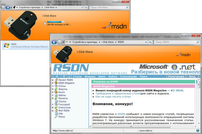Image resolution: width=202 pixels, height=134 pixels.
Task: Expand 'Глоссарий' tree node
Action: [53, 104]
